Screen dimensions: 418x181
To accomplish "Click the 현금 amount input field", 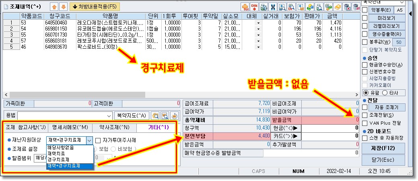I will 330,128.
